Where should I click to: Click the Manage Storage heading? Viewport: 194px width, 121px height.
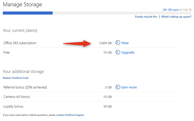point(22,4)
